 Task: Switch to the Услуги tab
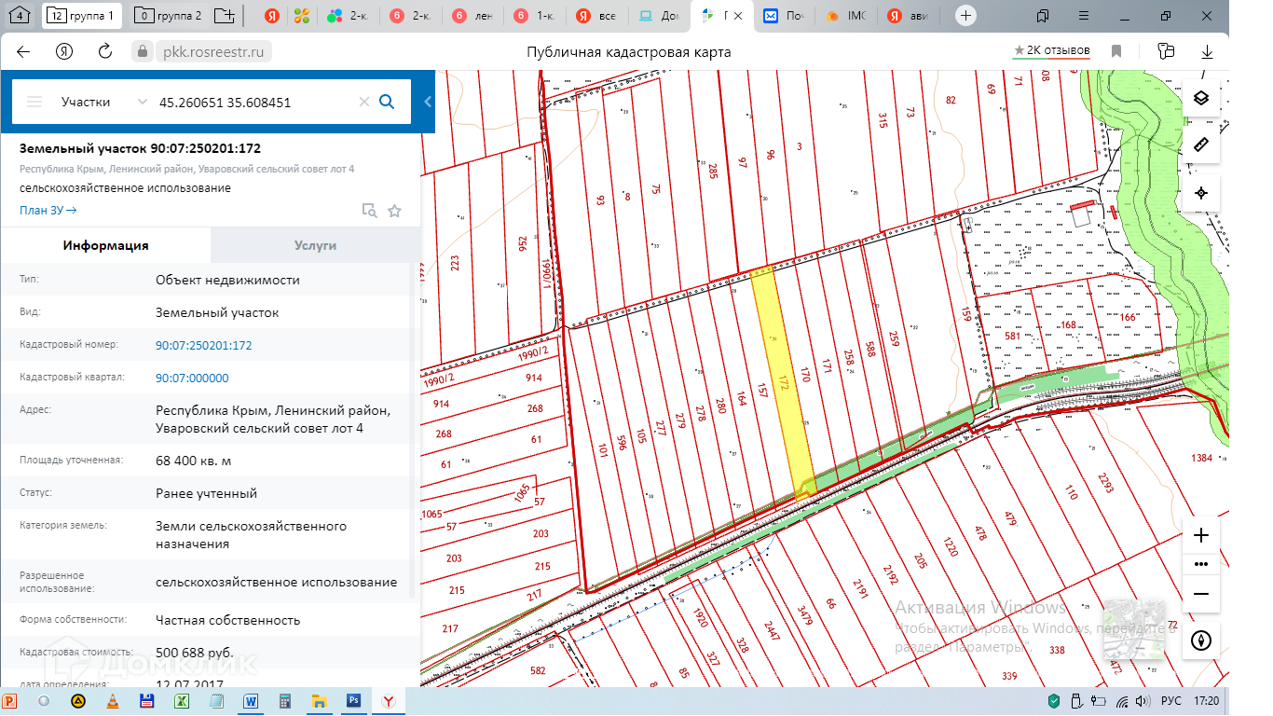click(x=315, y=245)
